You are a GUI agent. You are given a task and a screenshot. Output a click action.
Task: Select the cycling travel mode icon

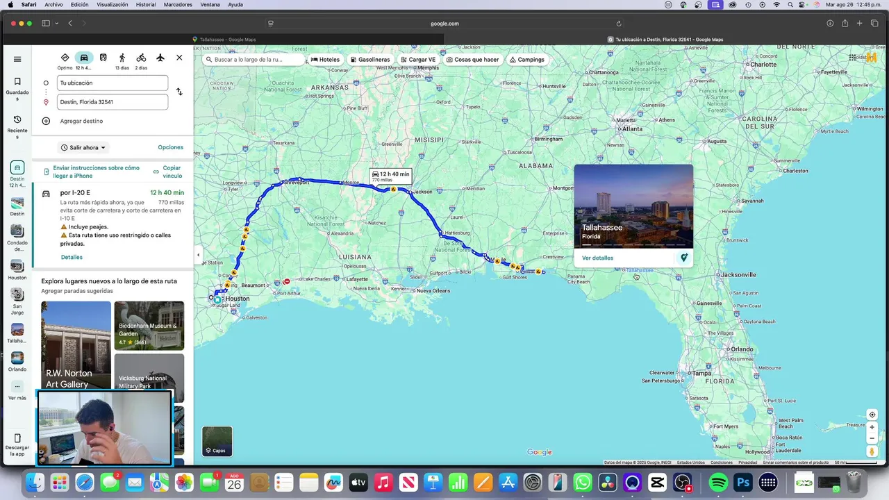click(x=141, y=58)
